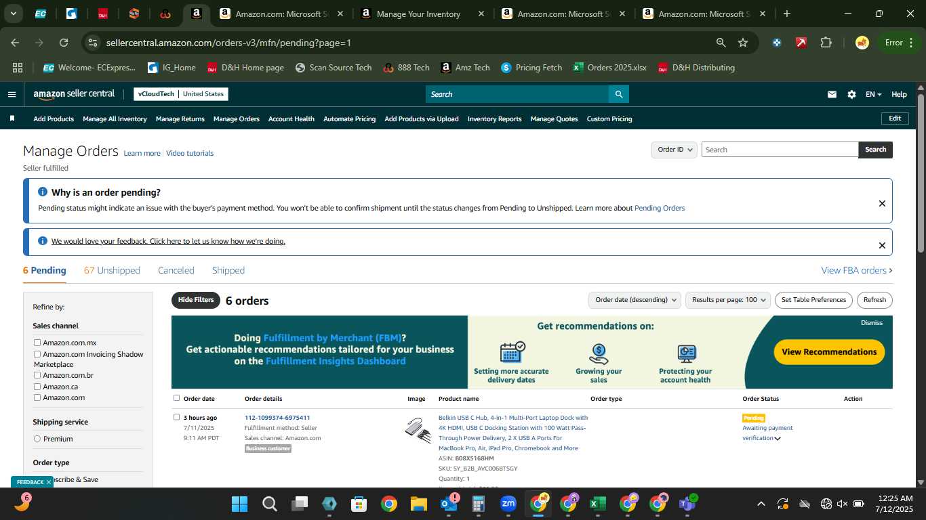Open the Results per page dropdown

(x=728, y=300)
